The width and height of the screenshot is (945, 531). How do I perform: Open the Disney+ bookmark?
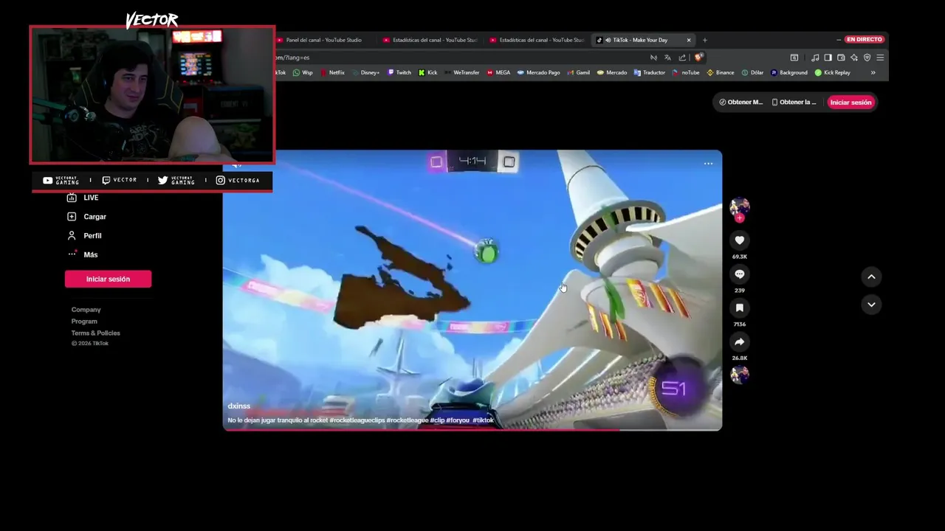(x=365, y=73)
